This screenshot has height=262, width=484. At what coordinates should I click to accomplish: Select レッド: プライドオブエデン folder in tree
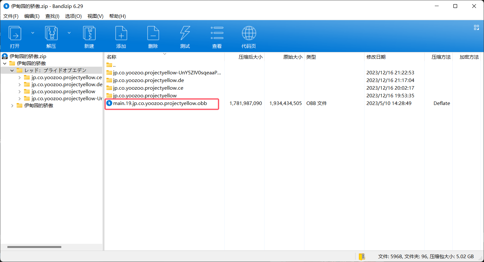(55, 71)
